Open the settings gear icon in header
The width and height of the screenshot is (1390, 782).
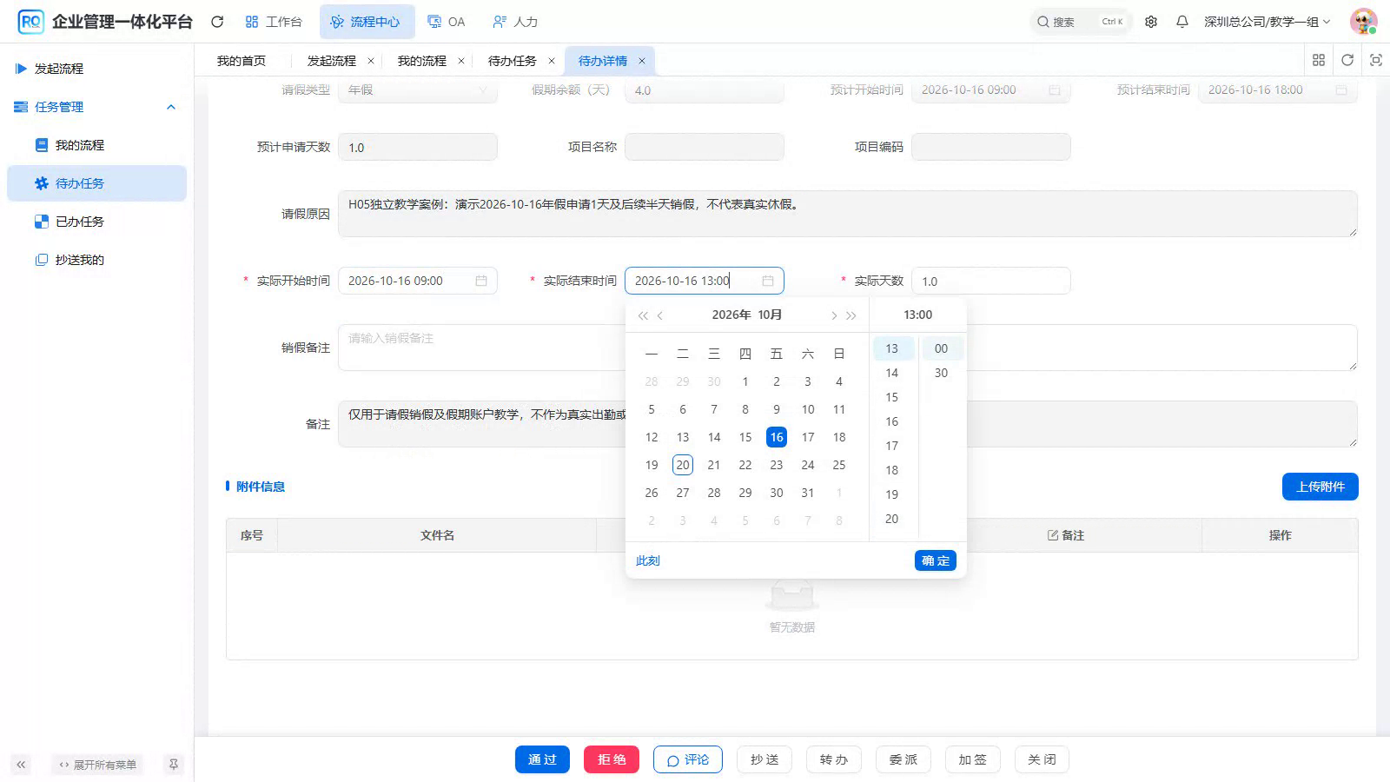1151,22
